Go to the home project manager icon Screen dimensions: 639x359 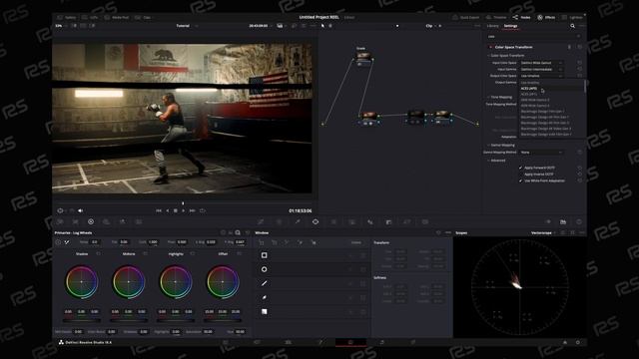(565, 343)
